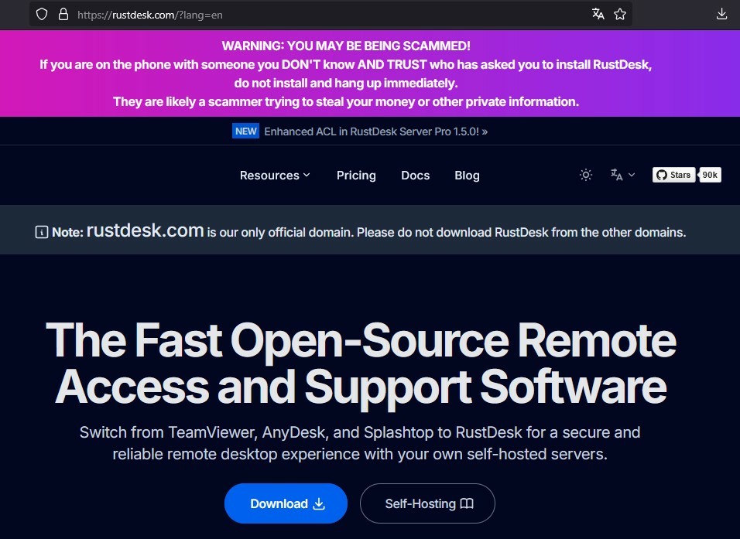Open the browser translate page icon
Image resolution: width=740 pixels, height=539 pixels.
[598, 14]
